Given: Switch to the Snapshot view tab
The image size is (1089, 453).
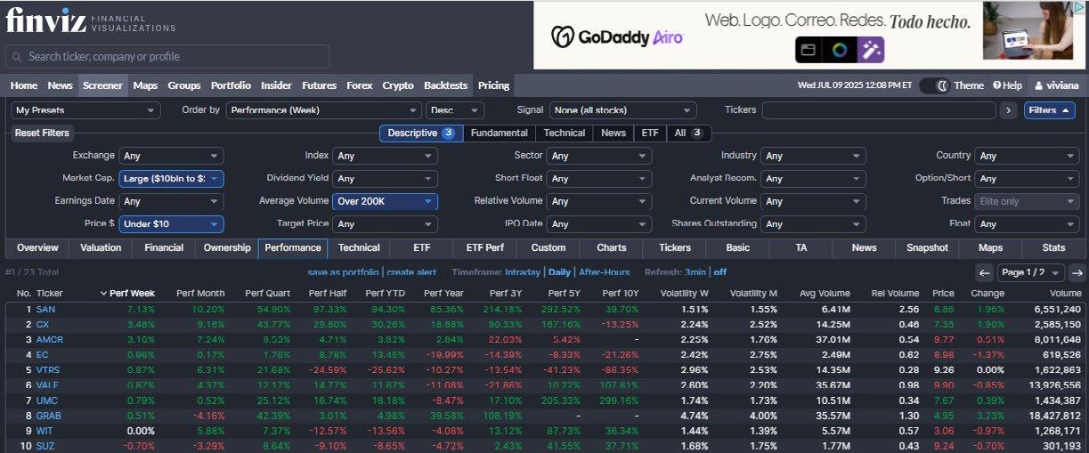Looking at the screenshot, I should pyautogui.click(x=927, y=247).
